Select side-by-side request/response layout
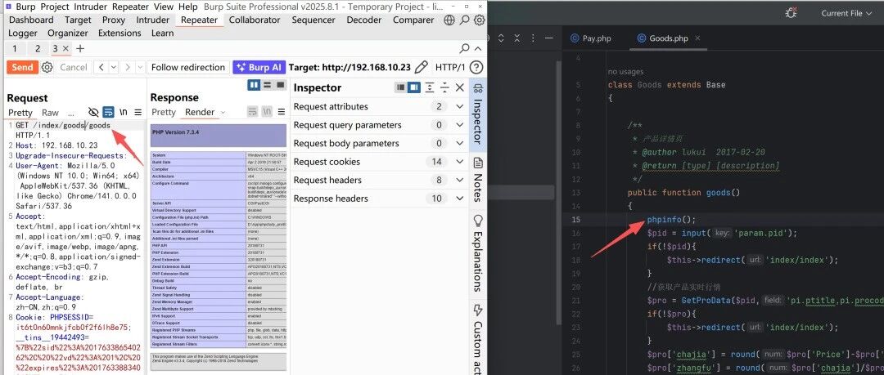This screenshot has width=884, height=375. (255, 85)
